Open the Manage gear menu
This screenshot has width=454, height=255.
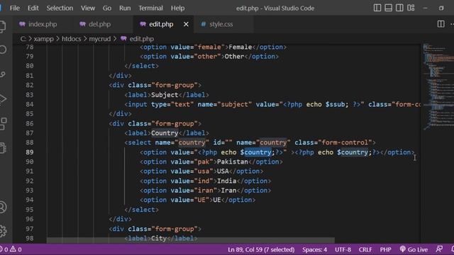coord(3,231)
